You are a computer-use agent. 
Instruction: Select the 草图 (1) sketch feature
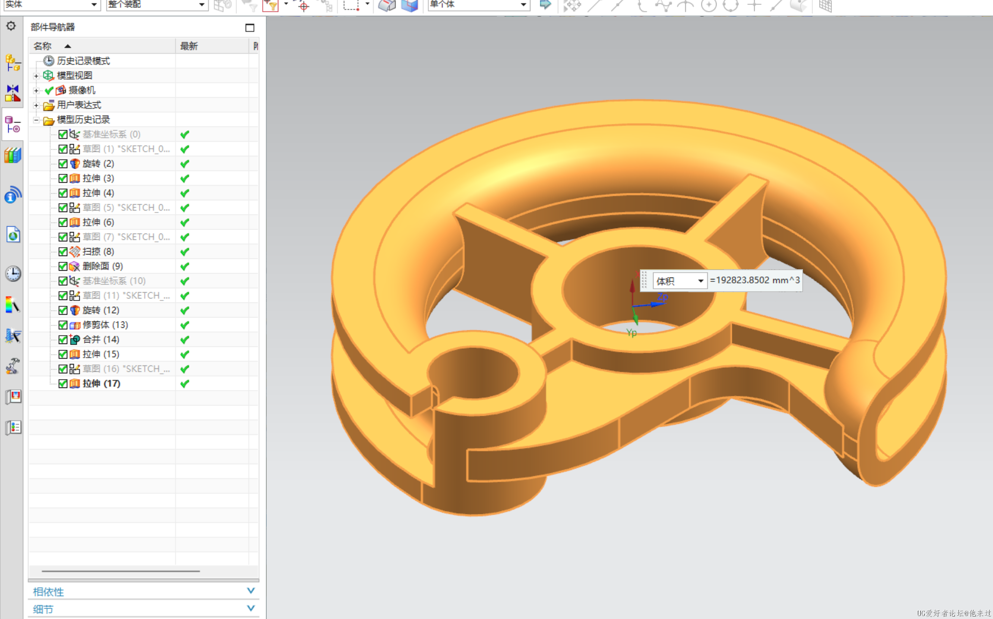point(127,149)
